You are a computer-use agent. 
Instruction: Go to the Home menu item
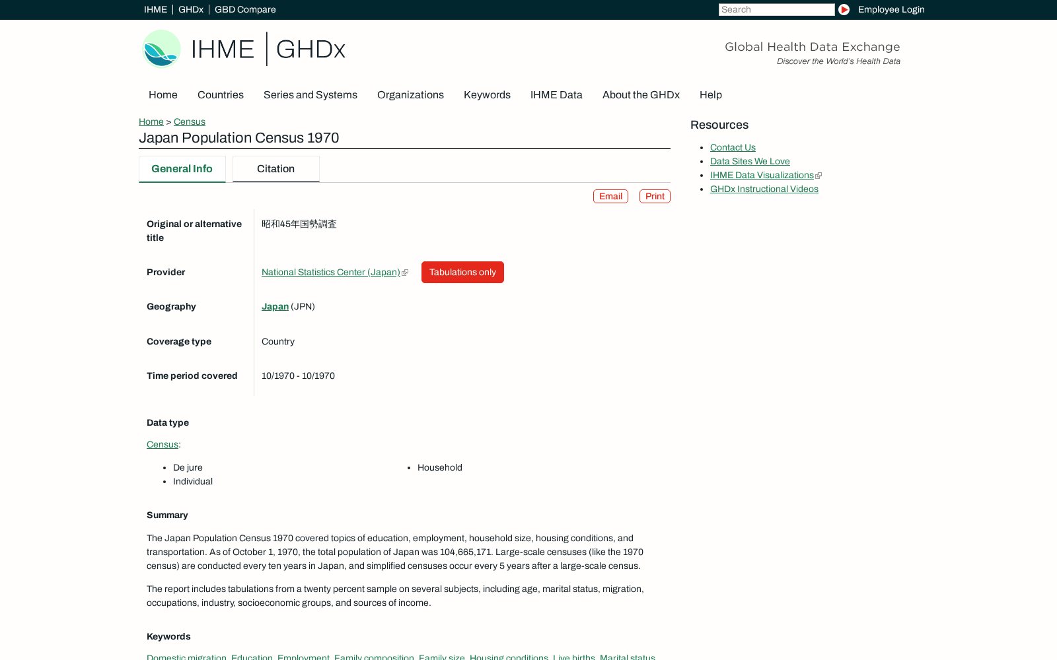pos(163,95)
